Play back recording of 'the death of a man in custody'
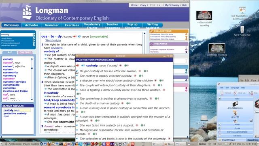 tap(128, 103)
